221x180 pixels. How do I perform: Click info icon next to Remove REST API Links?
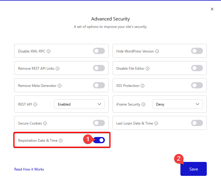click(x=57, y=69)
